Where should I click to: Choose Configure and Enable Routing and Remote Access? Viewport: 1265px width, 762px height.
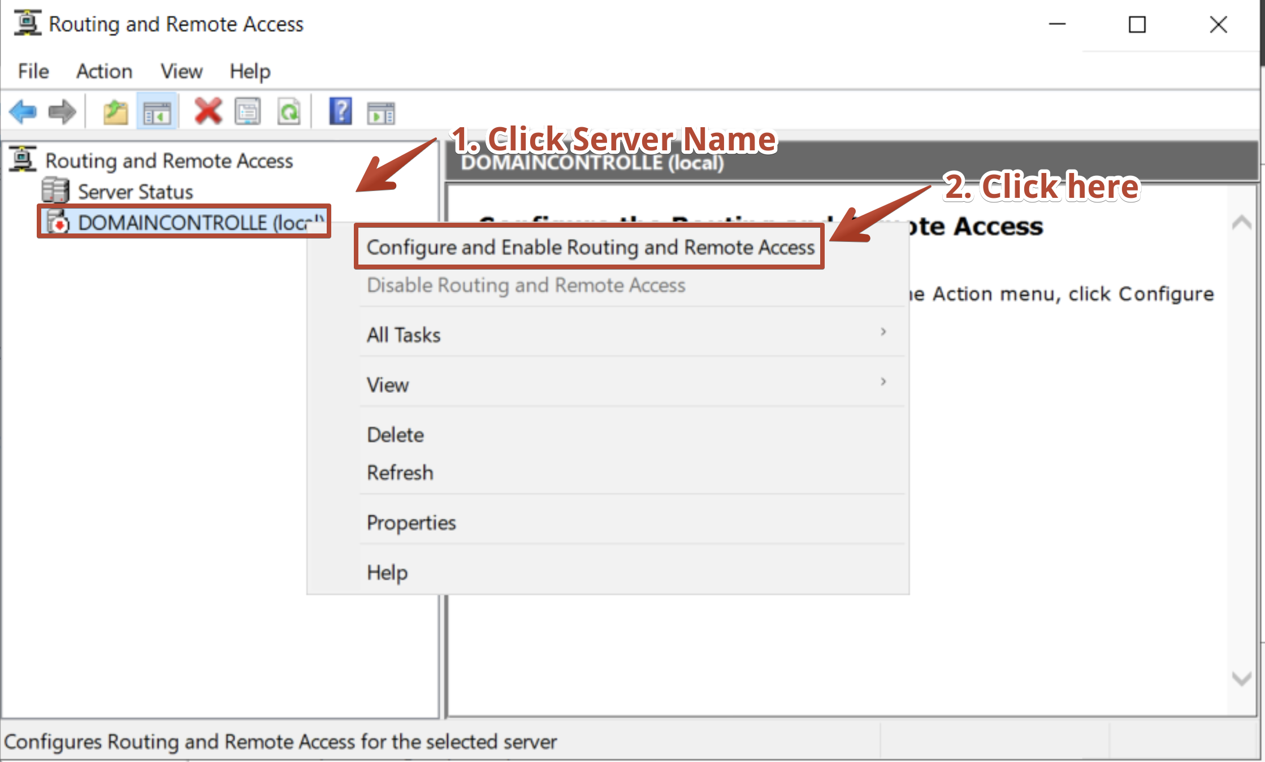tap(590, 247)
